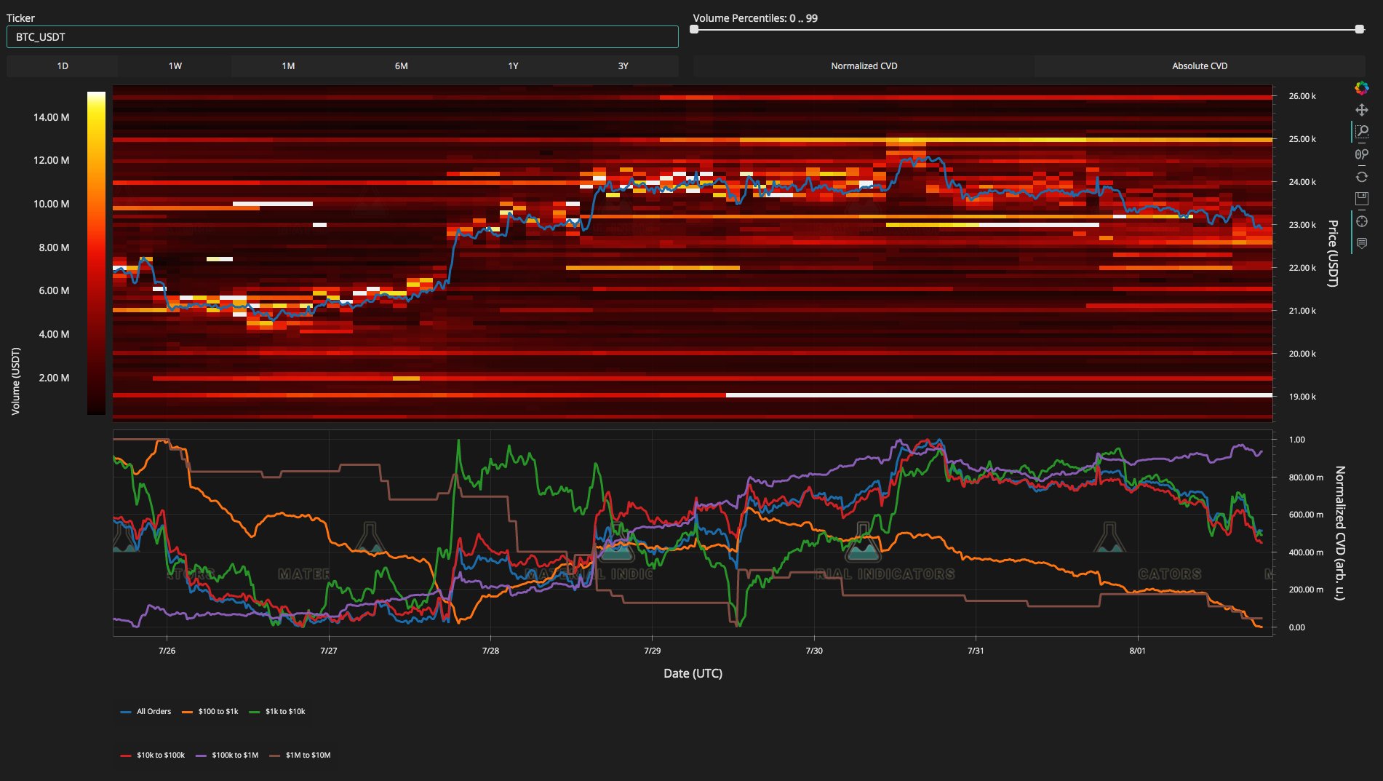Select the 1D timeframe button
Viewport: 1383px width, 781px height.
63,66
